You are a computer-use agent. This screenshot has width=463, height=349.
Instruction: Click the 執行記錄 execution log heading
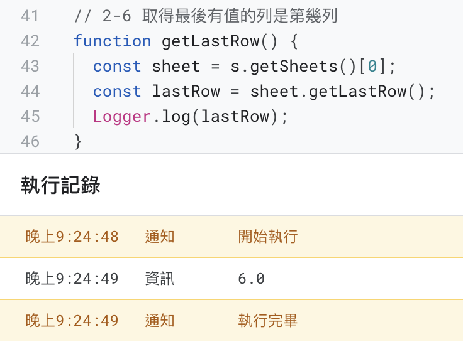coord(60,185)
